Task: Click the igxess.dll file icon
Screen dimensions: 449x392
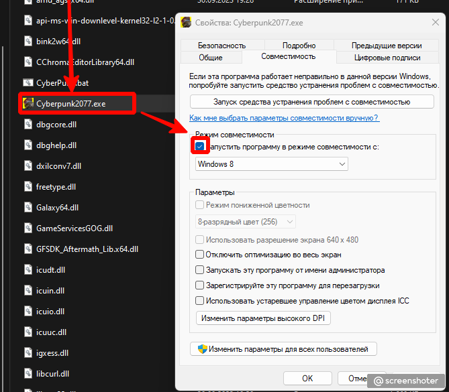Action: [x=28, y=353]
